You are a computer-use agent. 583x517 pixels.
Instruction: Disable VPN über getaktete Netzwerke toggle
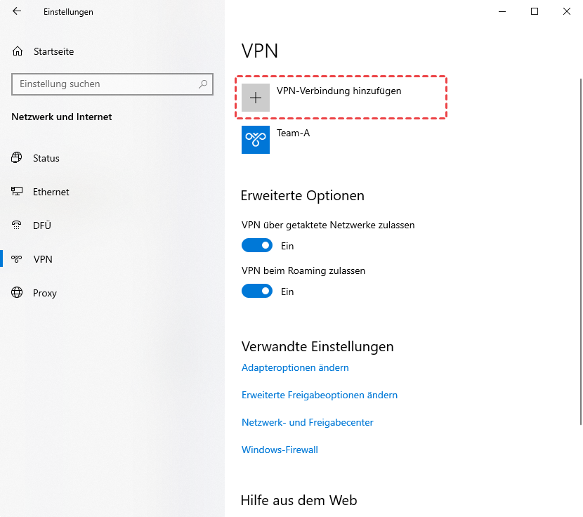(257, 246)
